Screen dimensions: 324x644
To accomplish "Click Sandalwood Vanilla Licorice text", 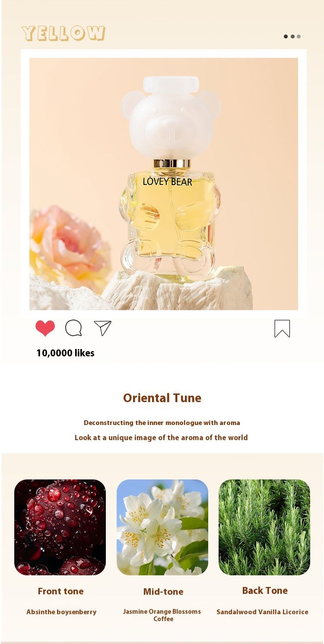I will click(x=262, y=612).
